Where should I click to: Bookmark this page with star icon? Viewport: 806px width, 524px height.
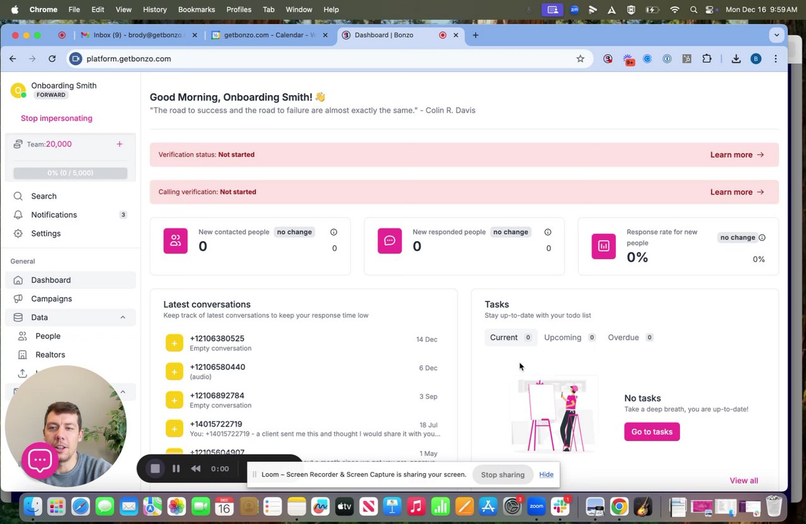point(581,59)
